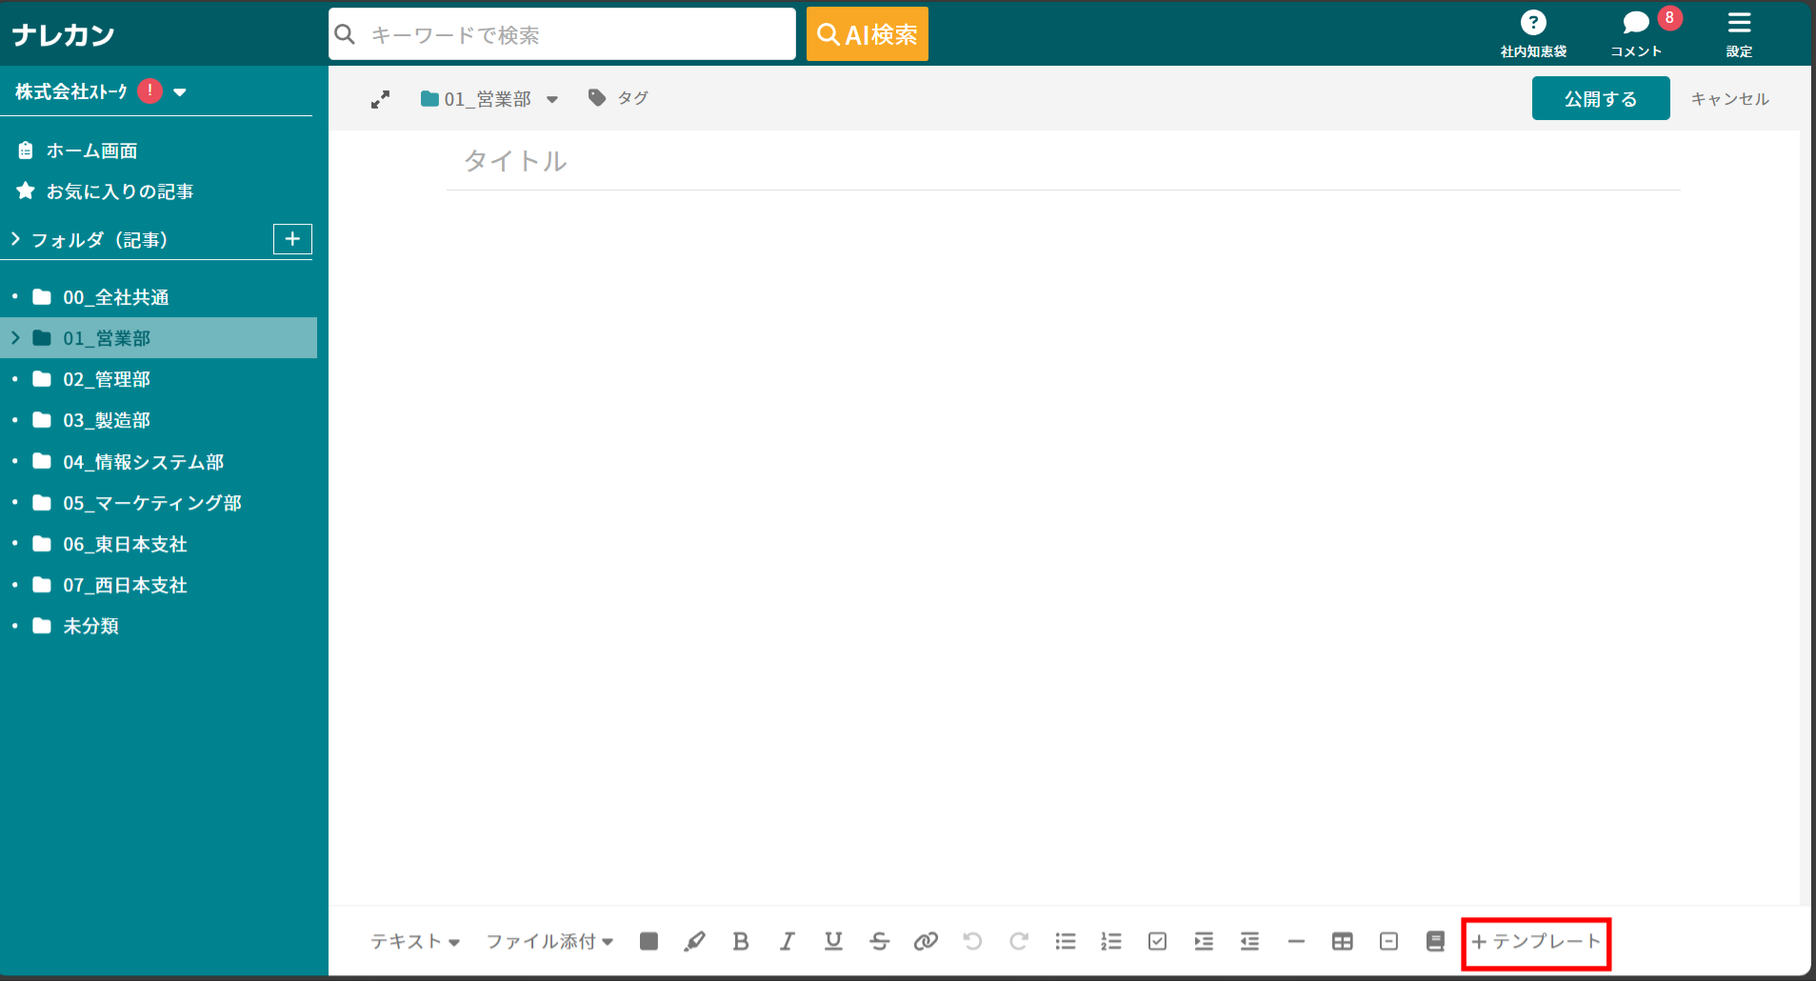
Task: Click the strikethrough icon
Action: 879,941
